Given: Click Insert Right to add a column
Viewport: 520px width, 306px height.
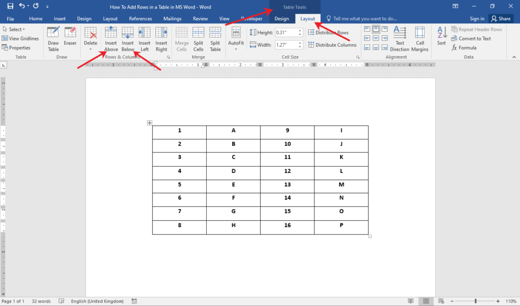Looking at the screenshot, I should (x=161, y=39).
